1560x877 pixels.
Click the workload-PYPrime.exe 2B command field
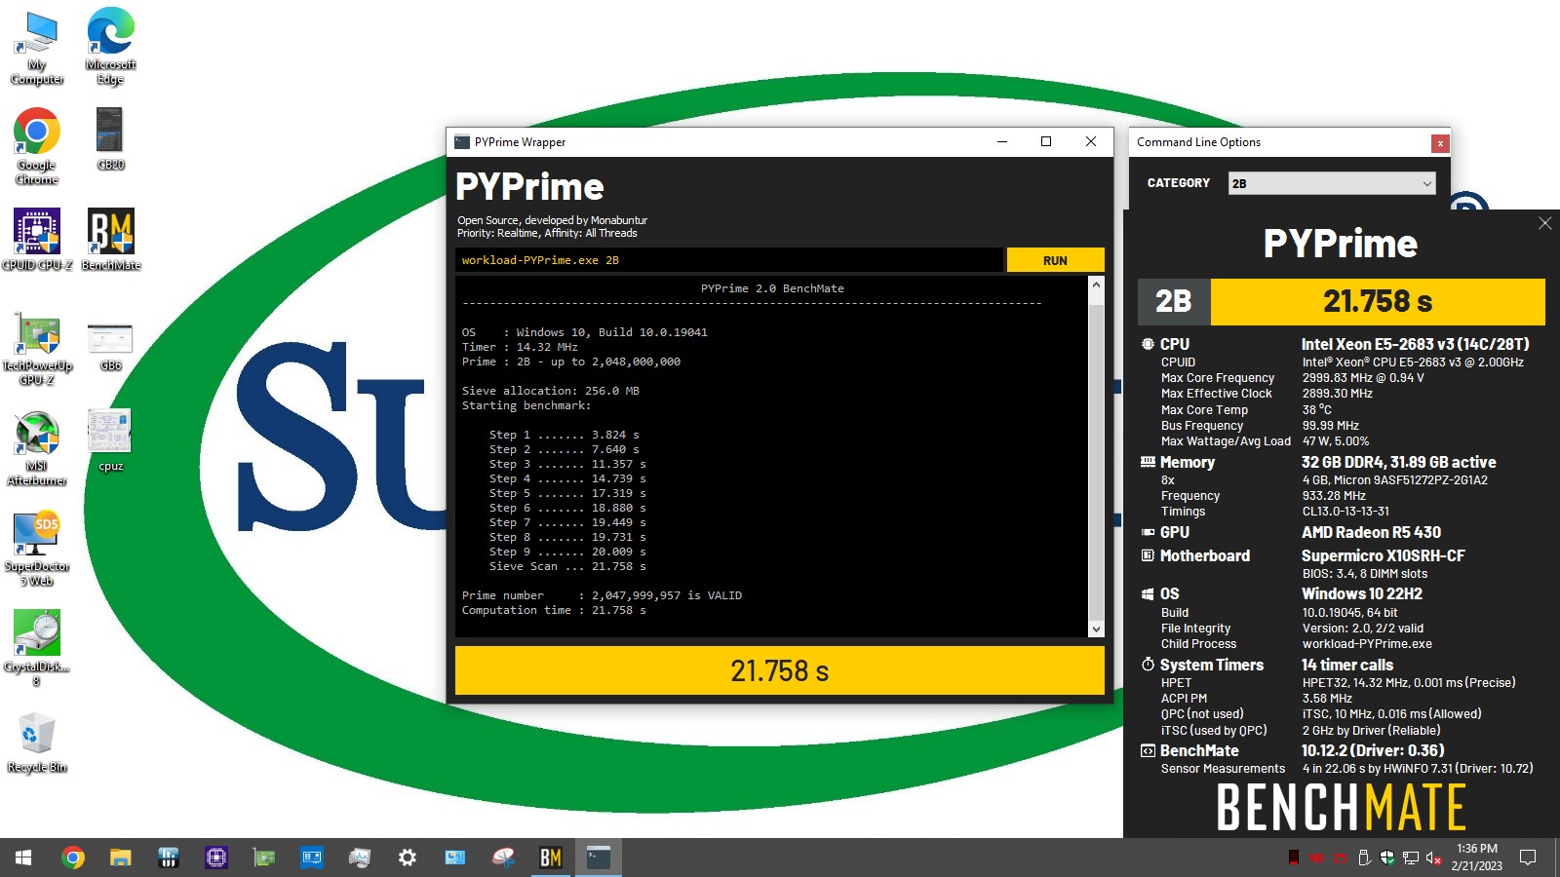coord(728,260)
